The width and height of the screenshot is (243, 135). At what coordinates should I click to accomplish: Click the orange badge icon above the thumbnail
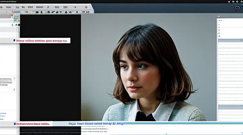tap(12, 16)
